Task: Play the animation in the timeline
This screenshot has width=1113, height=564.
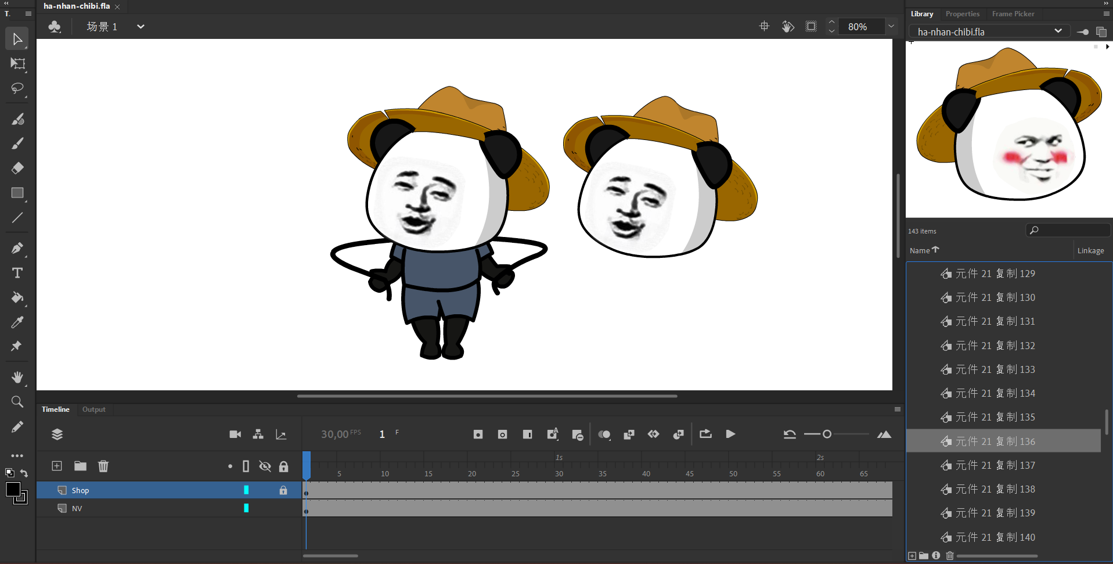Action: point(730,434)
